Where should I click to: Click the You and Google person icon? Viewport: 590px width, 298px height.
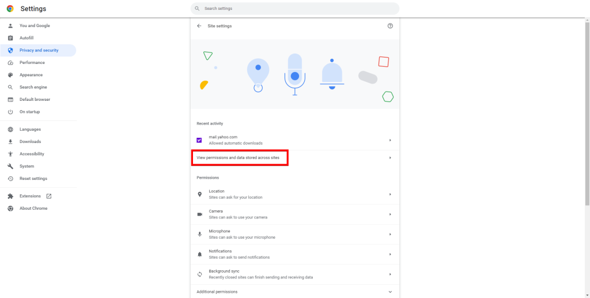coord(10,25)
